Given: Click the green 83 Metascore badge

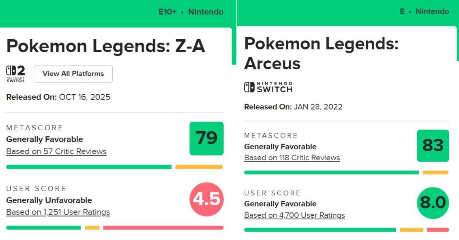Looking at the screenshot, I should tap(433, 146).
